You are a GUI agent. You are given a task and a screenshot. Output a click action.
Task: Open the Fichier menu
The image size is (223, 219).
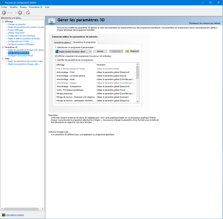click(x=4, y=7)
